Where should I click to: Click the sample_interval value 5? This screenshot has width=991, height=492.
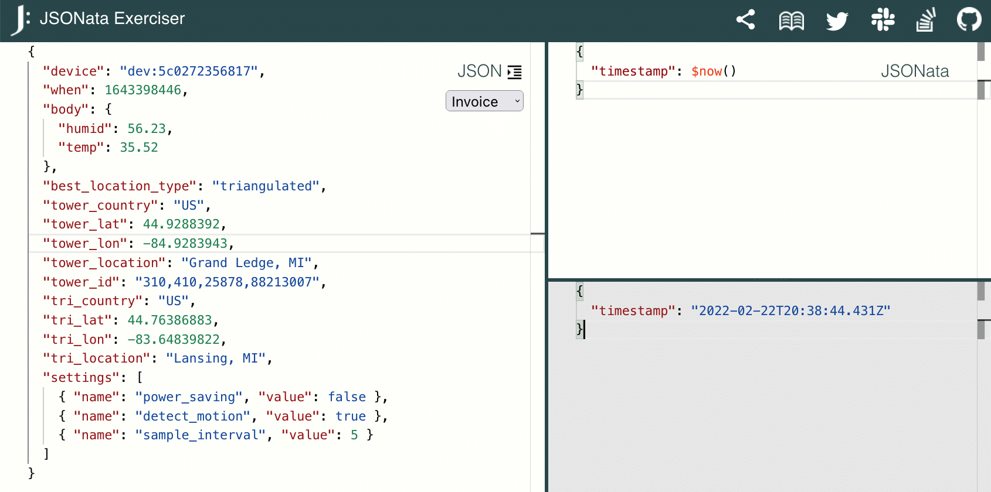click(x=354, y=435)
